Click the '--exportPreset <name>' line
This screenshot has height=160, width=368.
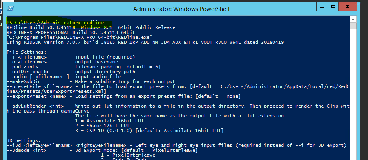[123, 96]
